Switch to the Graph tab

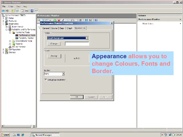coord(69,28)
